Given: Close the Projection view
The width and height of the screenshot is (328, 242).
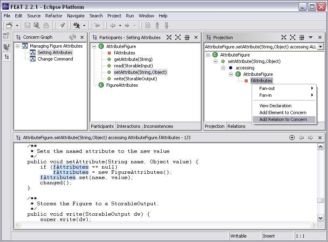Looking at the screenshot, I should click(x=320, y=38).
